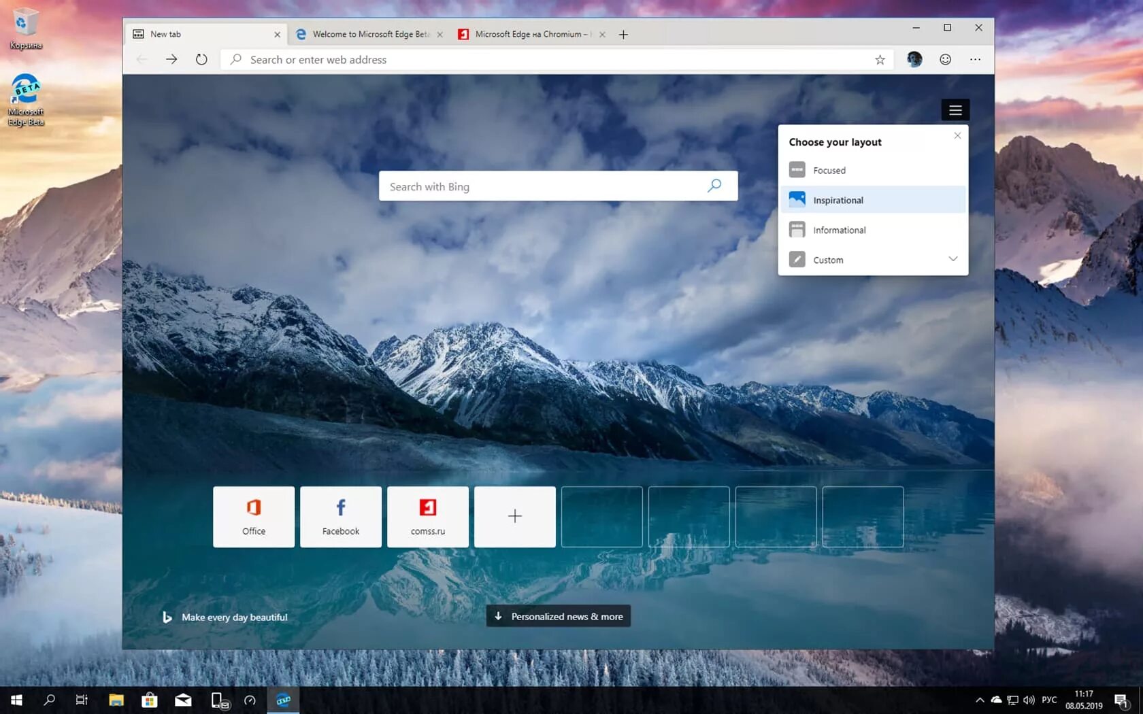Expand hidden icons in the system tray
Image resolution: width=1143 pixels, height=714 pixels.
tap(980, 700)
